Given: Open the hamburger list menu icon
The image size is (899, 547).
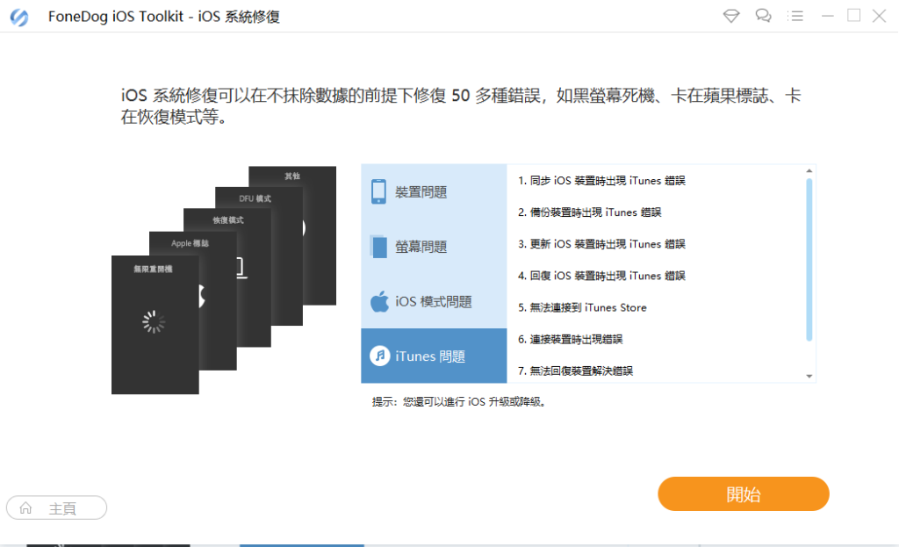Looking at the screenshot, I should tap(795, 16).
